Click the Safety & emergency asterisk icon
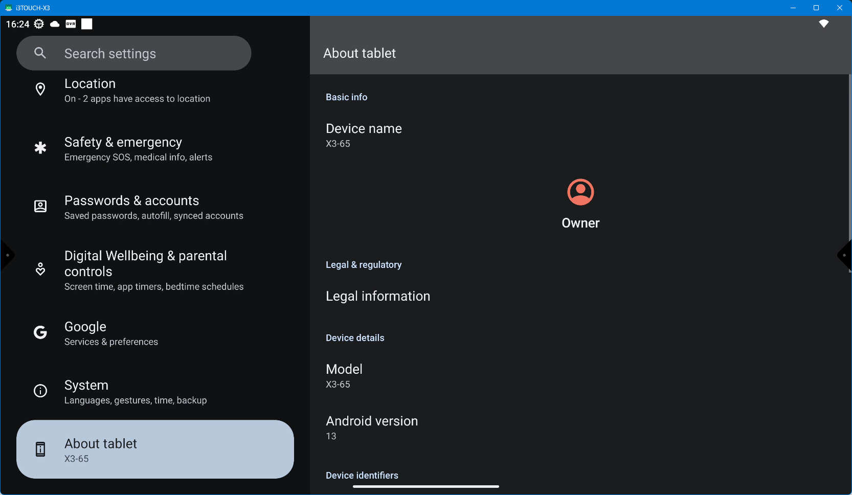This screenshot has height=495, width=852. tap(40, 148)
